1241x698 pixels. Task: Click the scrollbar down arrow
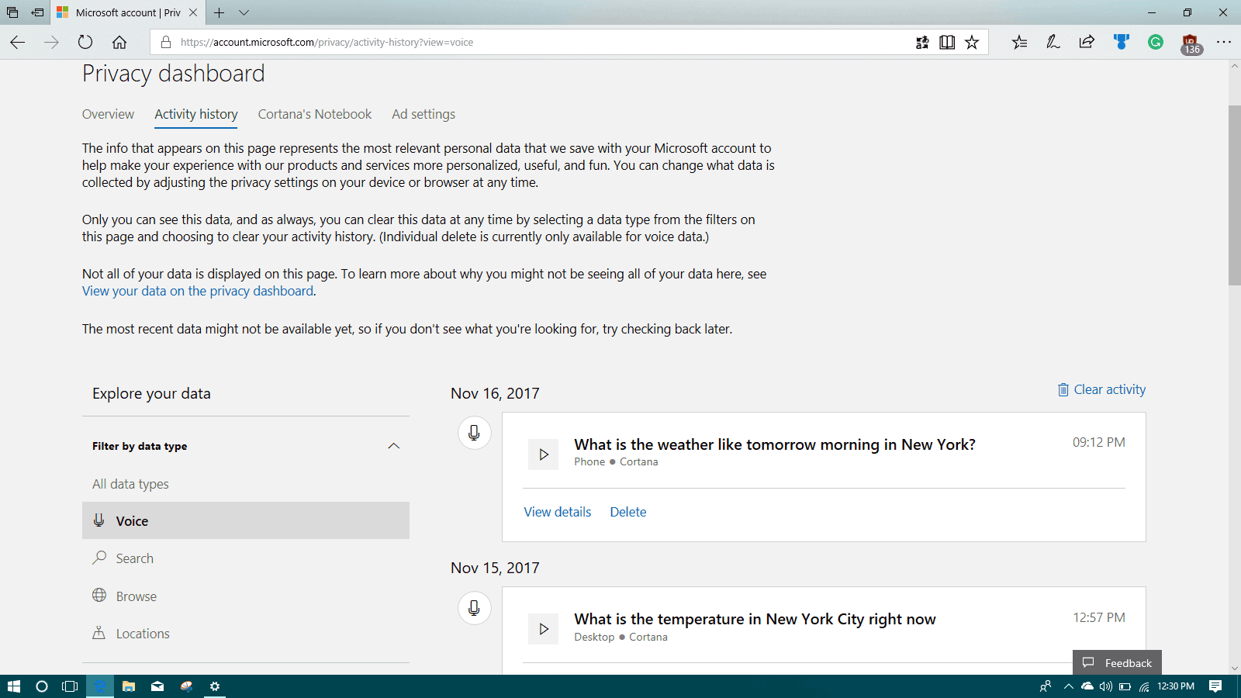1234,668
